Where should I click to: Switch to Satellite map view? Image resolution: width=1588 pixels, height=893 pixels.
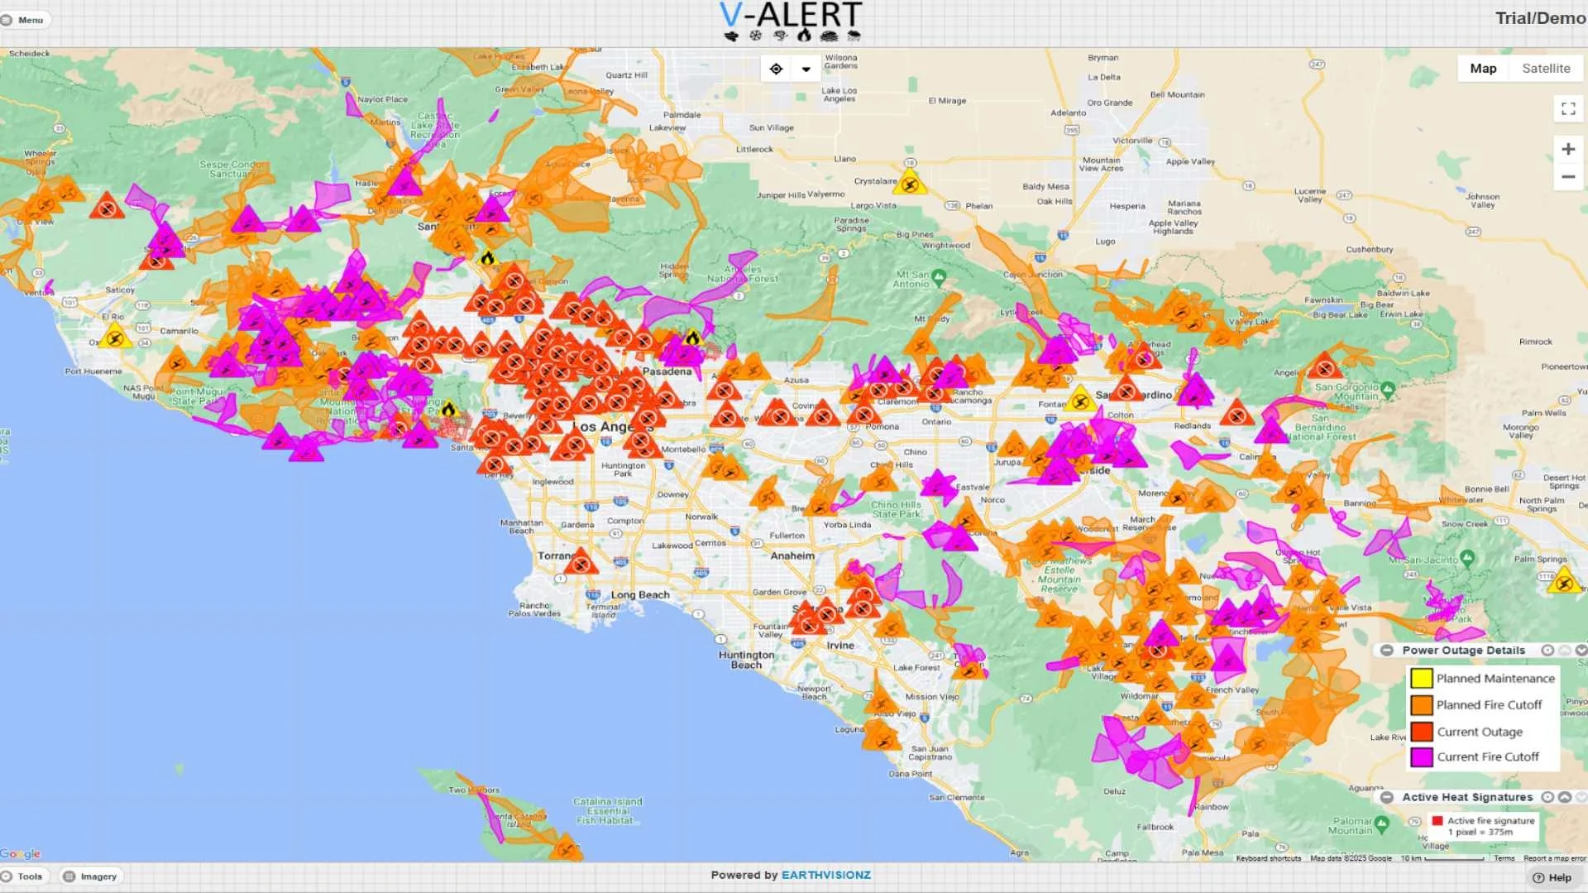[x=1545, y=69]
